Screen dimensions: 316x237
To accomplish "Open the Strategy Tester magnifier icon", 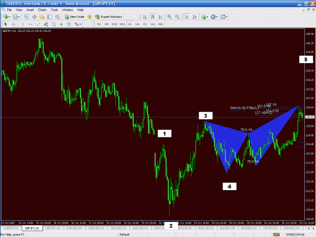I will 58,17.
